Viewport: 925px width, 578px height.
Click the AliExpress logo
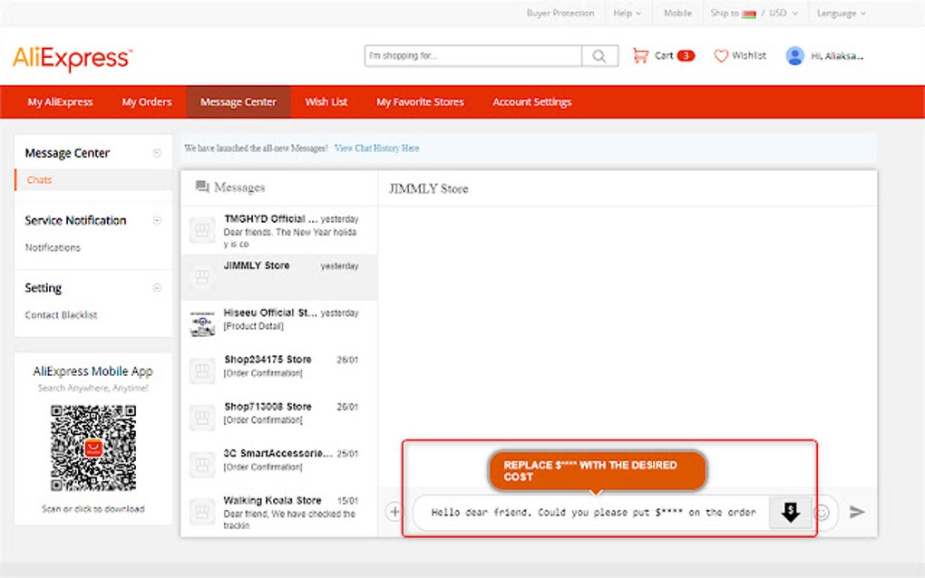(72, 58)
